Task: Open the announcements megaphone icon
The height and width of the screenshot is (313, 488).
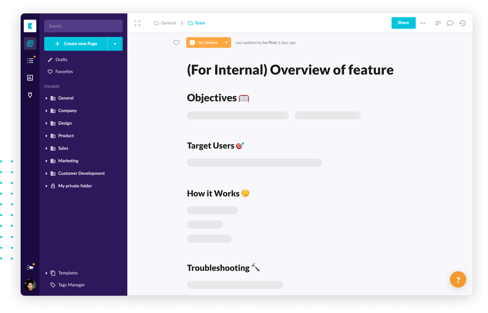Action: 30,267
